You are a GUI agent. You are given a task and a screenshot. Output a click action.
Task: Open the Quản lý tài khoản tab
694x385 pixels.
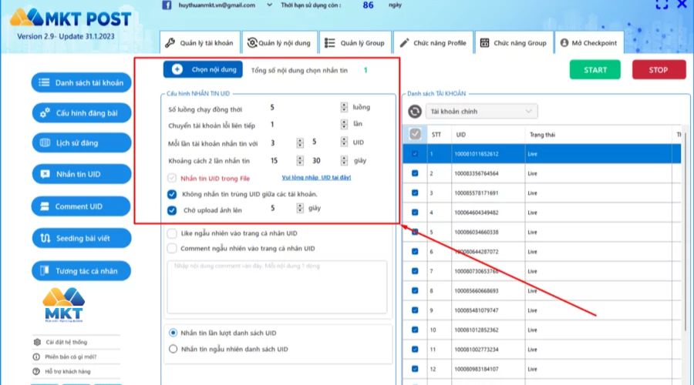(200, 43)
